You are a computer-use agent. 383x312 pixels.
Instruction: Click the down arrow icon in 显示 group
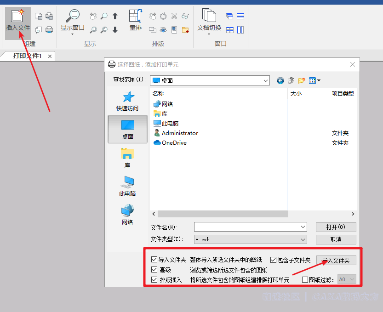point(115,30)
